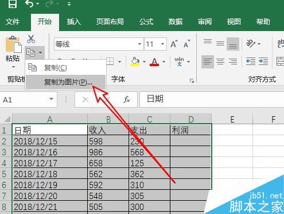The image size is (284, 214).
Task: Switch to the 视图 tab
Action: (234, 22)
